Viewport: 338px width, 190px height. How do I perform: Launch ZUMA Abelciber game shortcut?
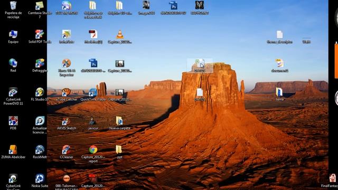(x=13, y=150)
